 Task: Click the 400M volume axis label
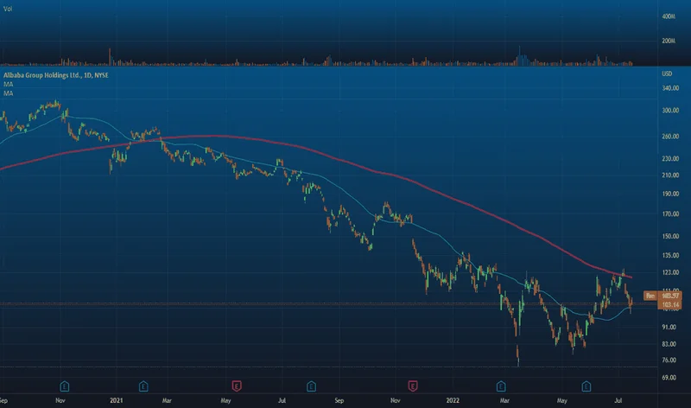click(x=668, y=17)
